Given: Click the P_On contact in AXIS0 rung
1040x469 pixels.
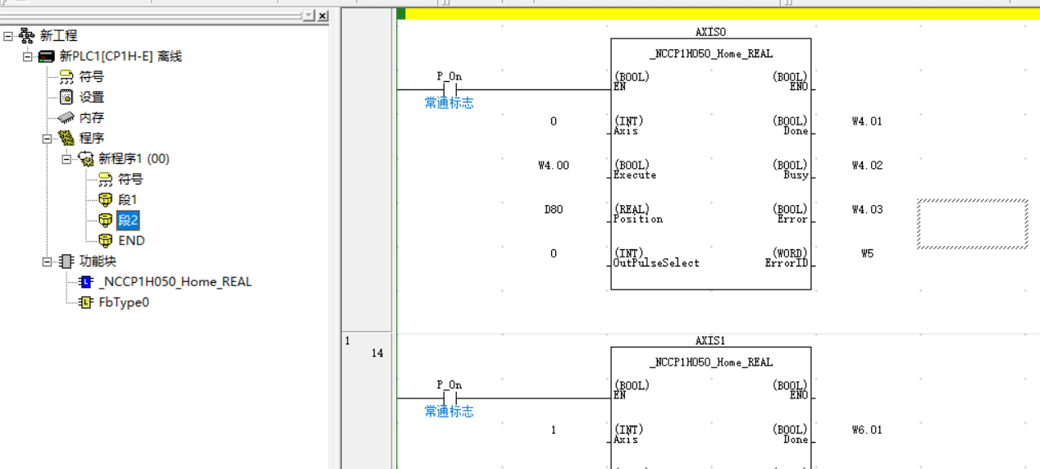Looking at the screenshot, I should (449, 89).
